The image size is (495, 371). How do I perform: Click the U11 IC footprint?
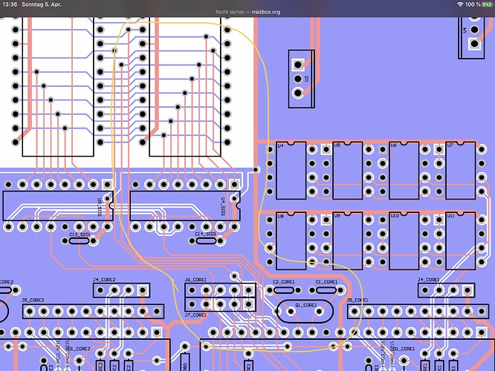461,241
